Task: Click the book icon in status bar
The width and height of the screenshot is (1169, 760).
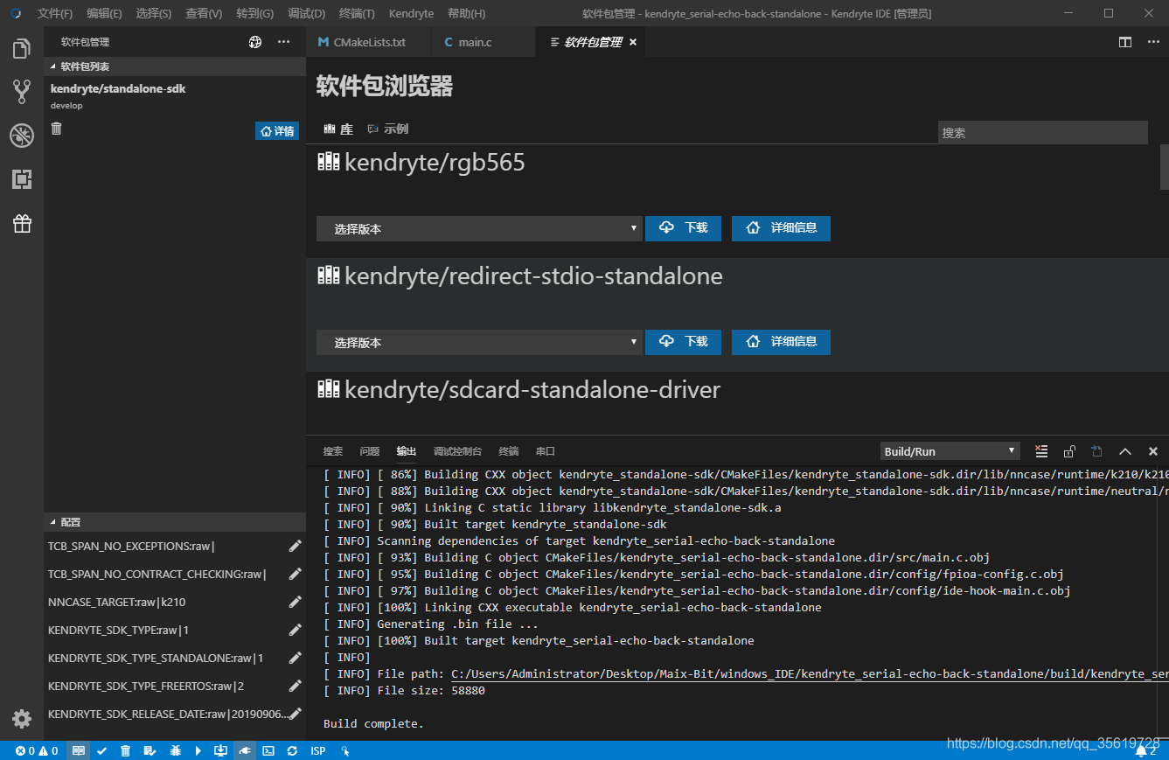Action: click(79, 750)
